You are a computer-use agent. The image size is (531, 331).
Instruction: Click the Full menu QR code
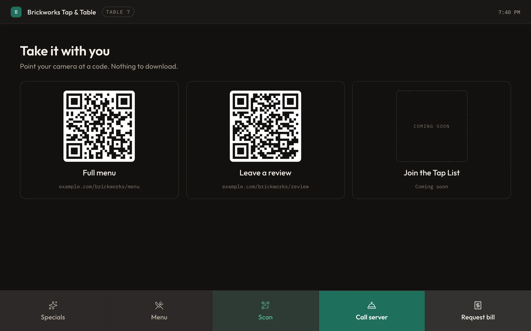click(99, 126)
